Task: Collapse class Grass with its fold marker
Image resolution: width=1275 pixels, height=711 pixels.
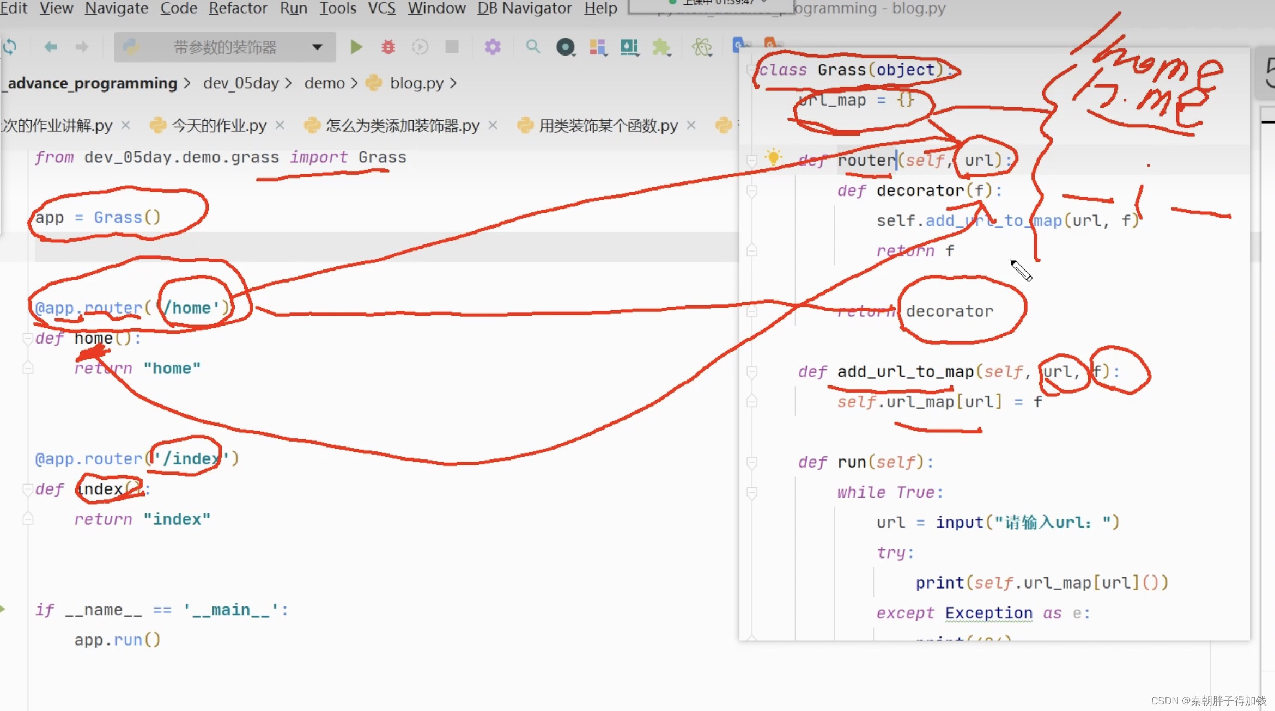Action: [752, 70]
